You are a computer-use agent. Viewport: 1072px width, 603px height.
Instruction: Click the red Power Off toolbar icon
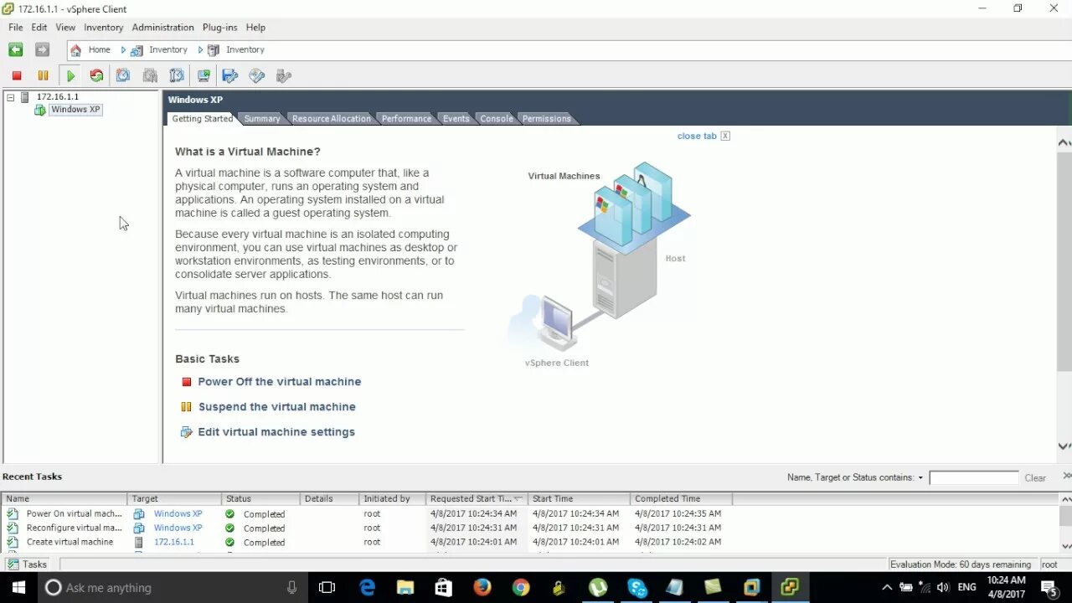coord(17,75)
